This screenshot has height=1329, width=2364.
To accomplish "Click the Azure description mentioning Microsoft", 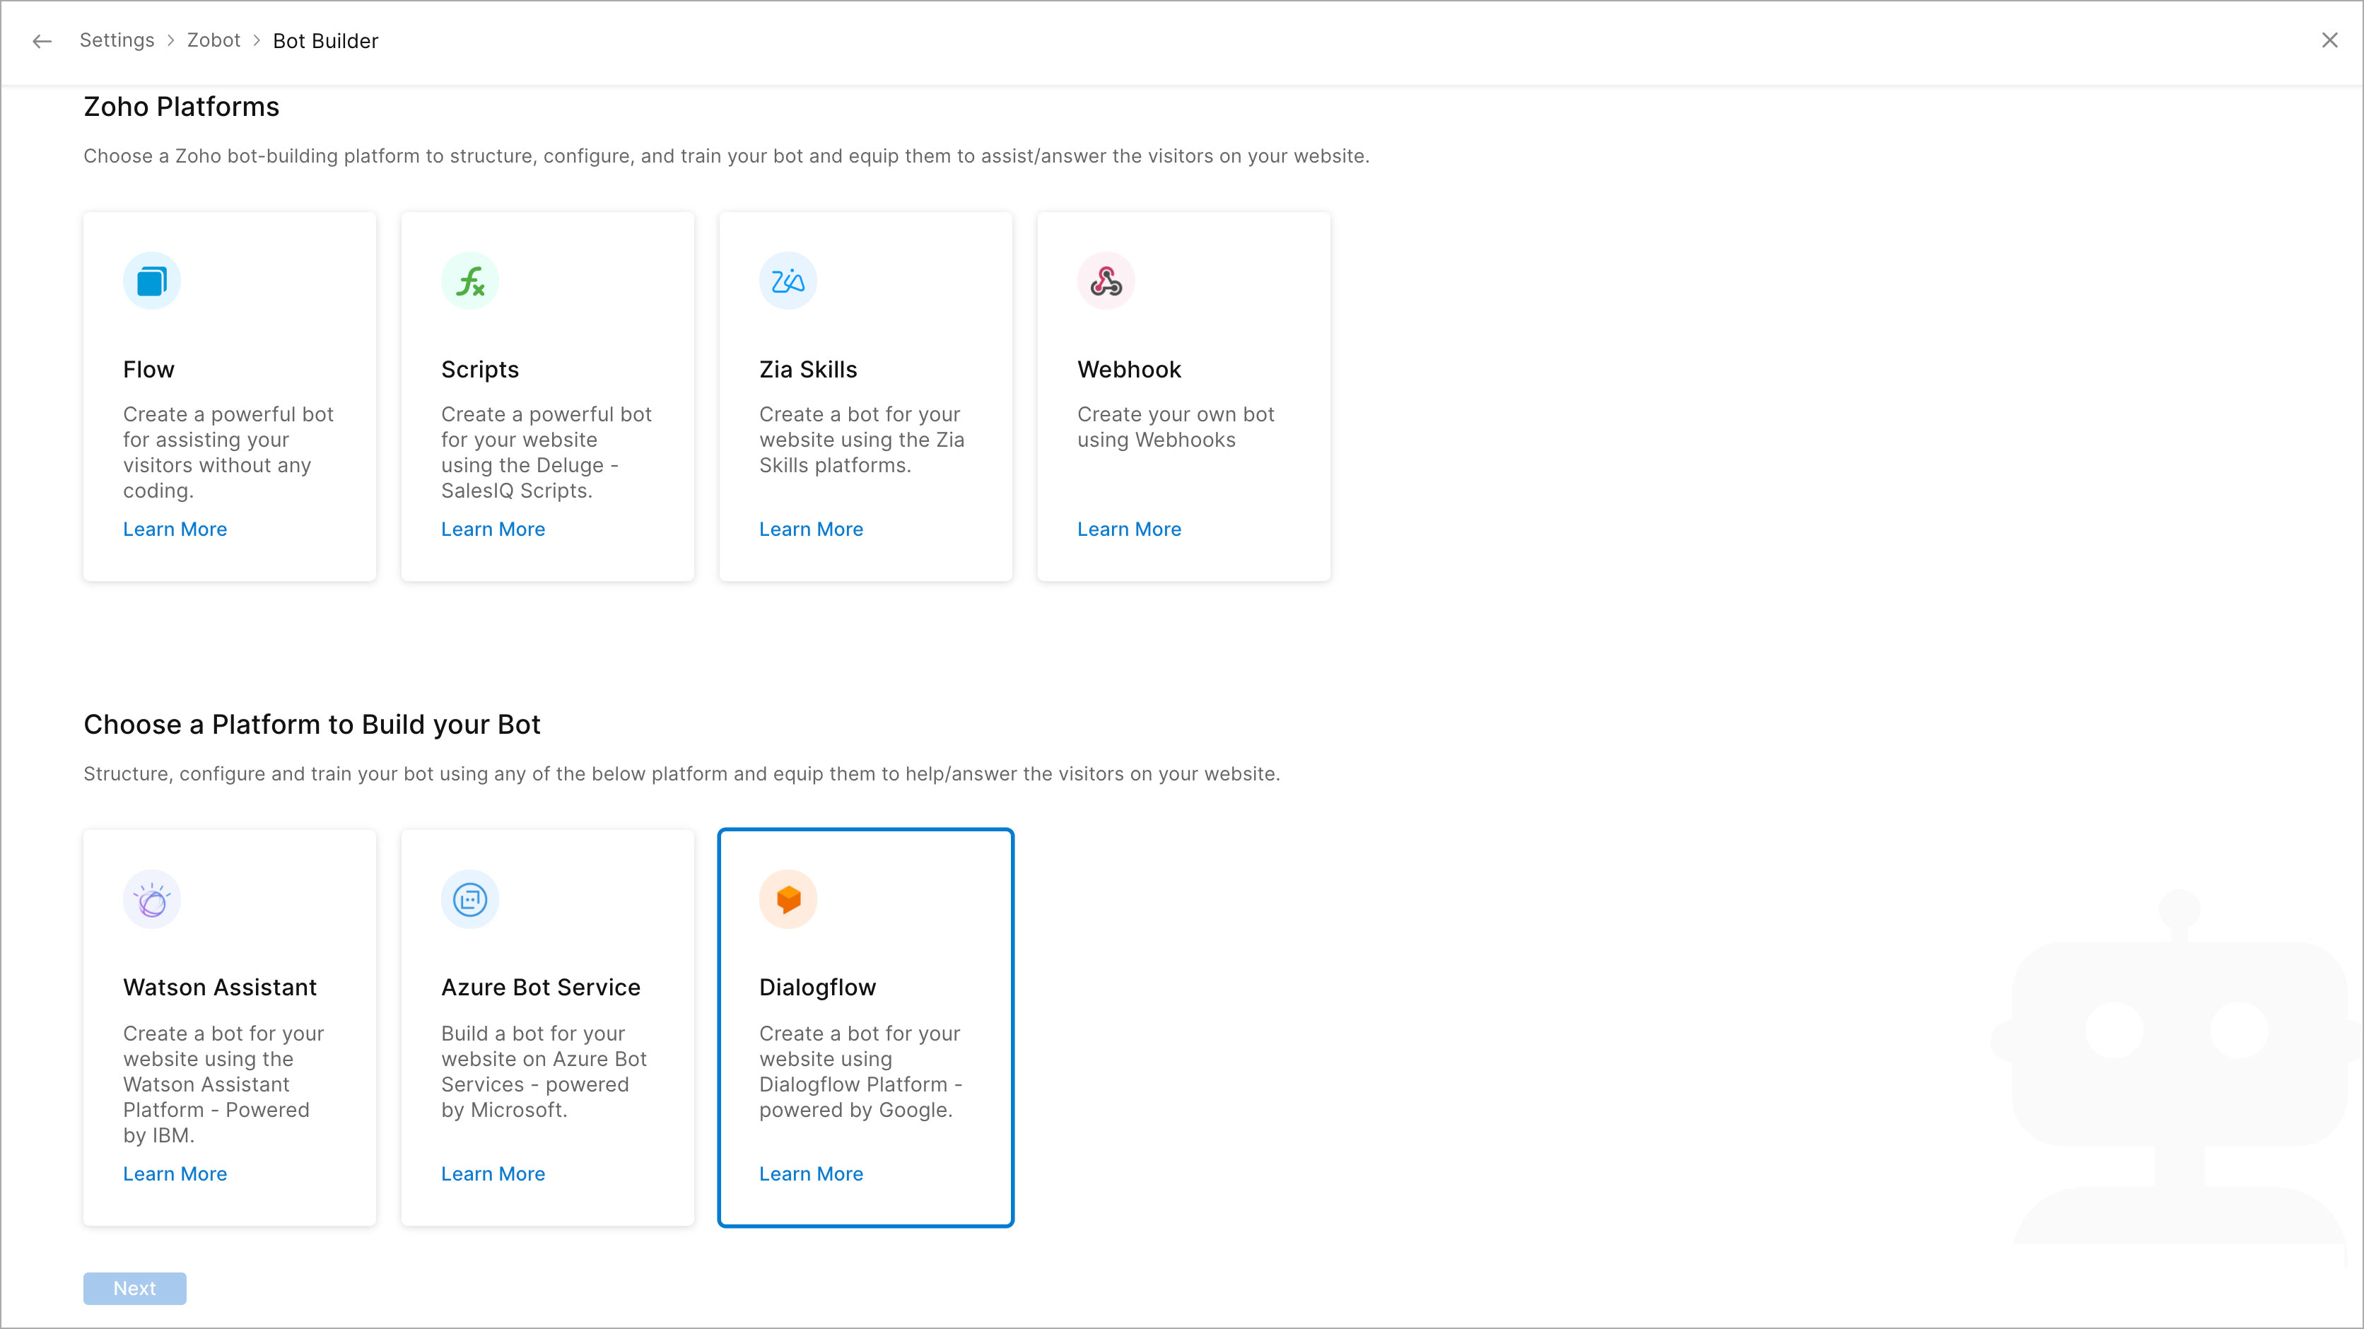I will (544, 1071).
